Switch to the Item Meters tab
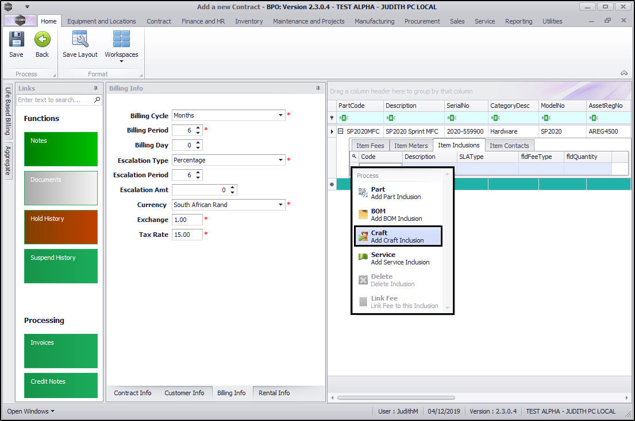The width and height of the screenshot is (635, 421). 411,146
